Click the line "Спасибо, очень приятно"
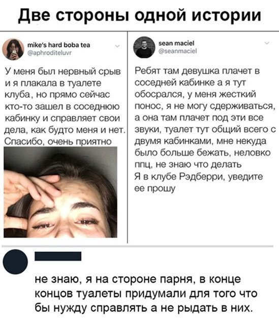 pos(58,141)
